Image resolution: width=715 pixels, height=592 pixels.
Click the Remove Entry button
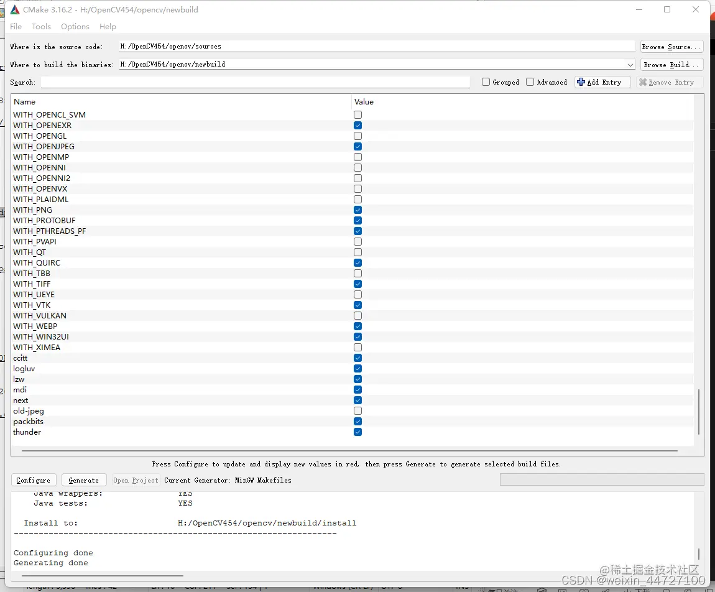click(670, 82)
